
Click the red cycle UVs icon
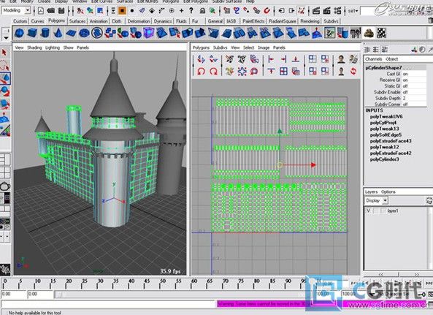point(353,72)
